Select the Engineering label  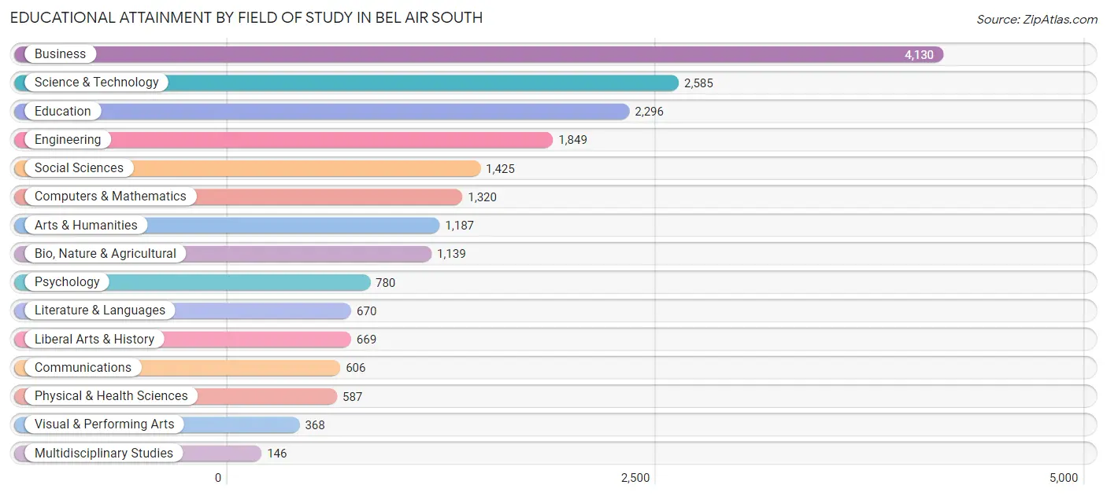[x=68, y=140]
